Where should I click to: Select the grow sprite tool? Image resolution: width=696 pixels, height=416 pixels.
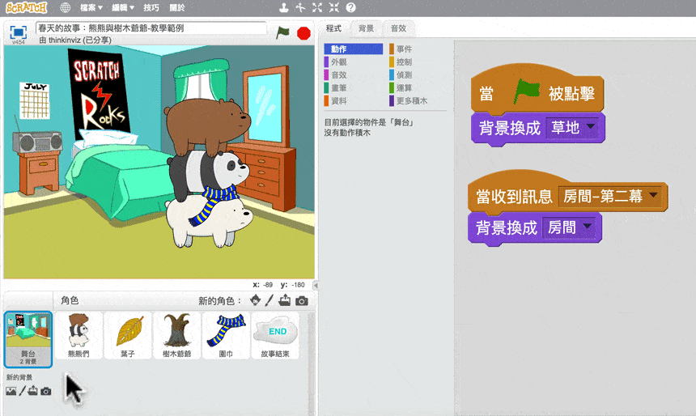(x=317, y=7)
